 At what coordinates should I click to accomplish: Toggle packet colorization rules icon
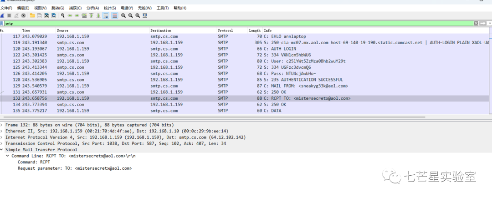(115, 15)
